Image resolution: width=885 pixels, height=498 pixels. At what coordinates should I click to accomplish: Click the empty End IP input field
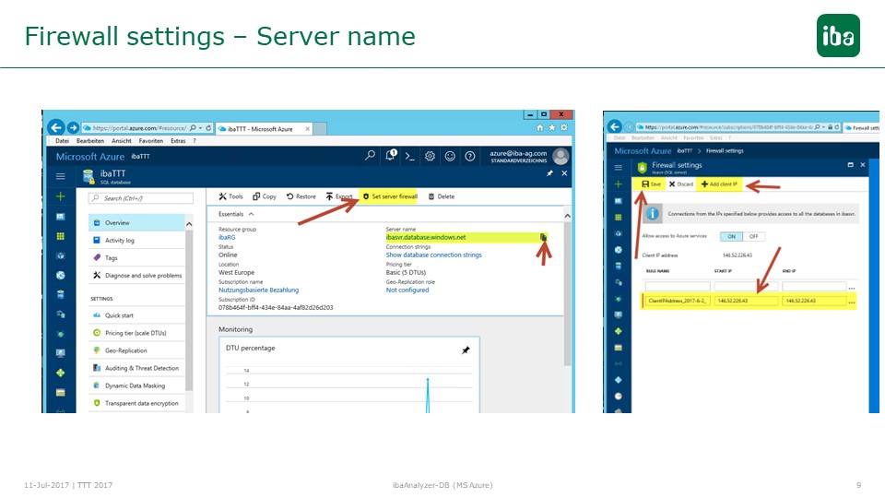click(814, 286)
